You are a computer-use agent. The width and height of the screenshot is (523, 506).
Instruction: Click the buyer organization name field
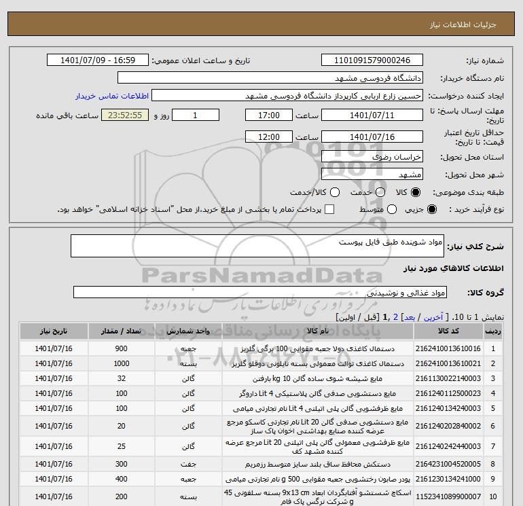(x=270, y=78)
